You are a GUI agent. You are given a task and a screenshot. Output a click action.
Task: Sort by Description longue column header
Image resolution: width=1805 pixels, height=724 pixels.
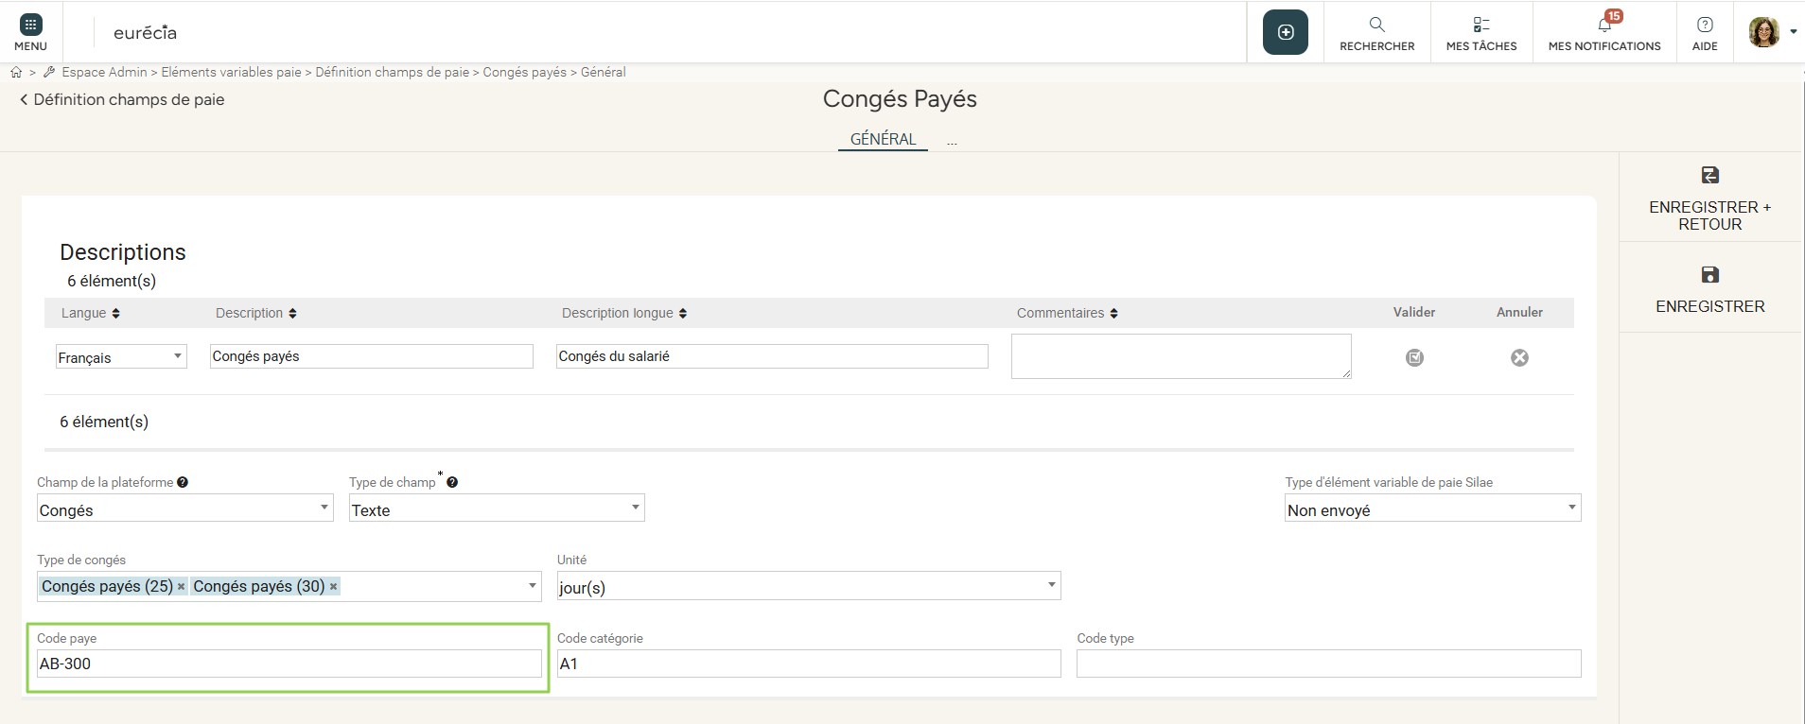point(623,313)
